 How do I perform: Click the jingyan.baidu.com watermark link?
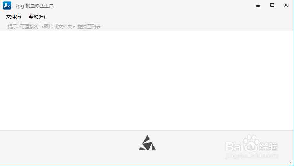click(x=252, y=155)
